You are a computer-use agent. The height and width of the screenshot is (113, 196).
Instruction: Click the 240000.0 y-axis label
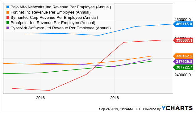182,75
